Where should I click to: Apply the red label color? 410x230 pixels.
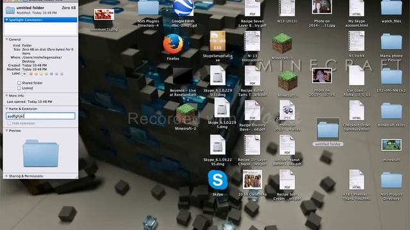31,74
